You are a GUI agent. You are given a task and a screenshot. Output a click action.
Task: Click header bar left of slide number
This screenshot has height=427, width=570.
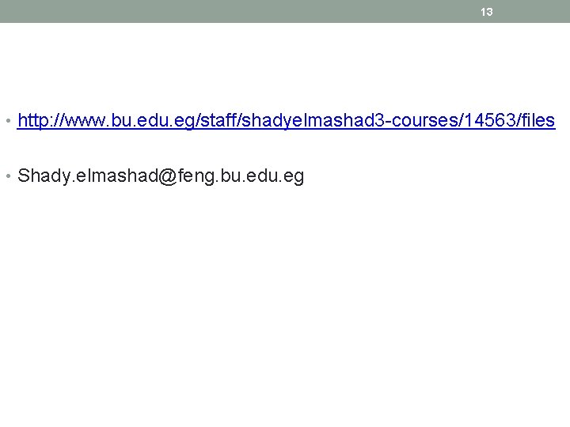click(x=240, y=11)
